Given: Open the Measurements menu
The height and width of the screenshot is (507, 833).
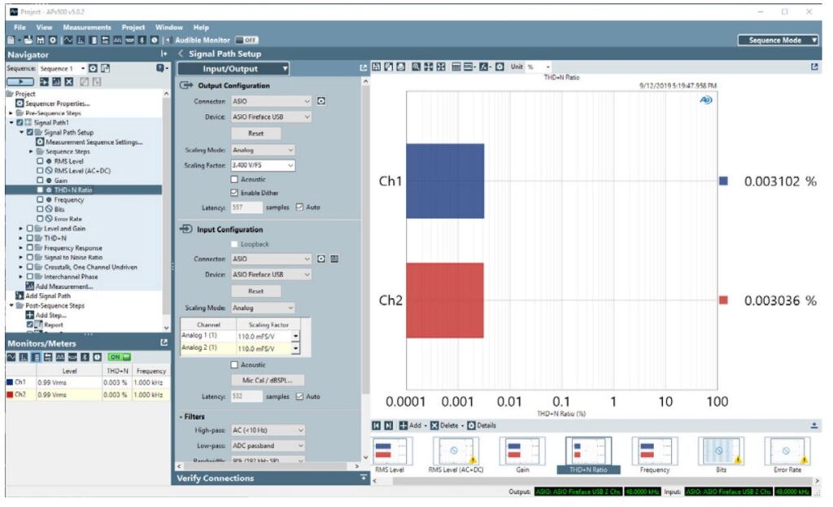Looking at the screenshot, I should (87, 27).
